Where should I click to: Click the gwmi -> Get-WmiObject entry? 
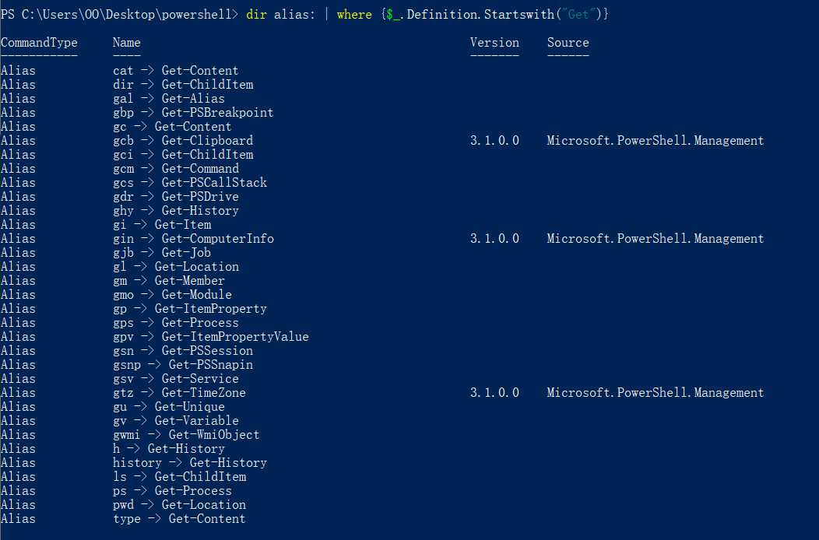186,434
